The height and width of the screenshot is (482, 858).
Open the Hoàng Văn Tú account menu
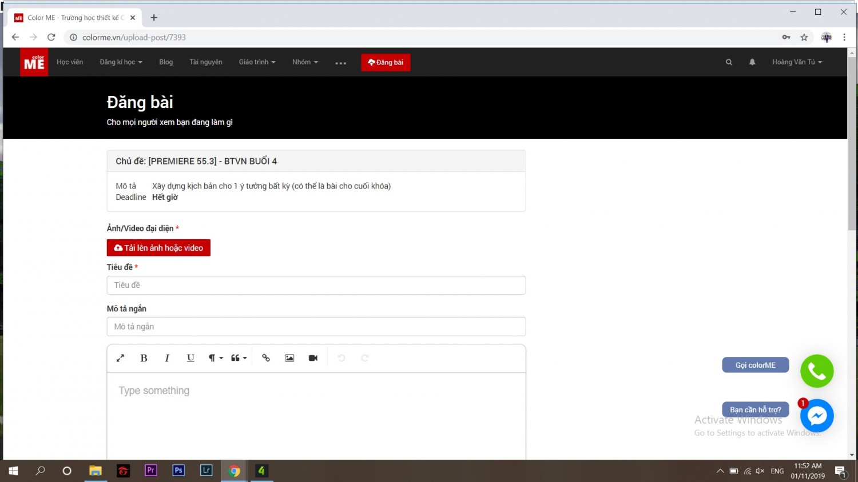[797, 62]
